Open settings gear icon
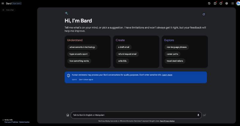The image size is (240, 126). pyautogui.click(x=227, y=3)
